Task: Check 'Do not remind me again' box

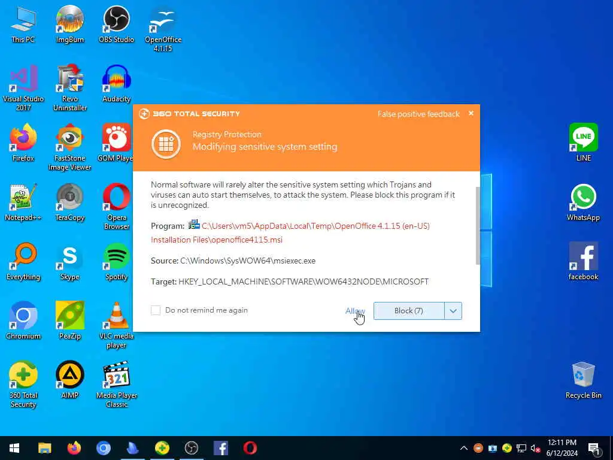Action: [x=156, y=310]
